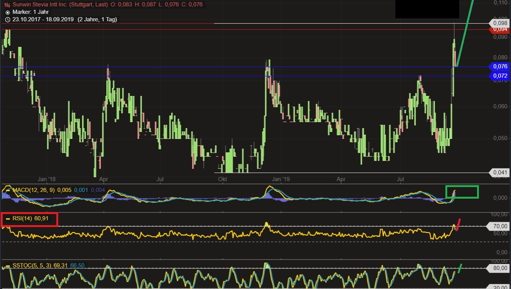Click the clock icon beside the date range

point(7,19)
